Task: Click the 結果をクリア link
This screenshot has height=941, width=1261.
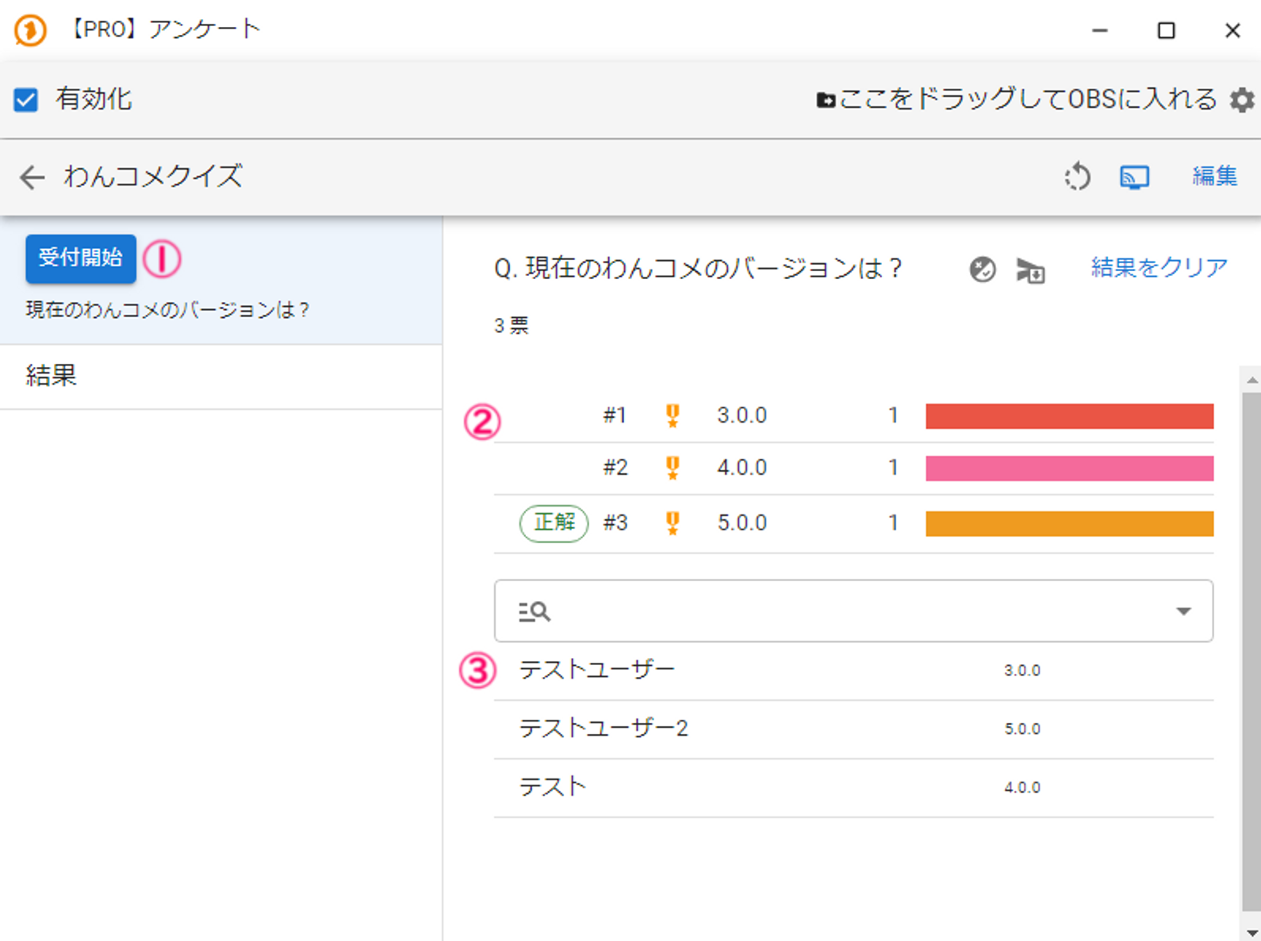Action: coord(1159,268)
